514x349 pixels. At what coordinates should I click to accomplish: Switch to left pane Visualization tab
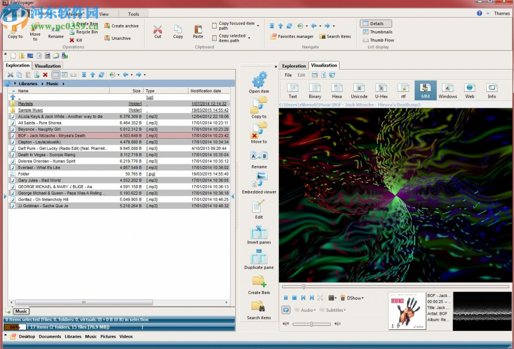pyautogui.click(x=47, y=66)
